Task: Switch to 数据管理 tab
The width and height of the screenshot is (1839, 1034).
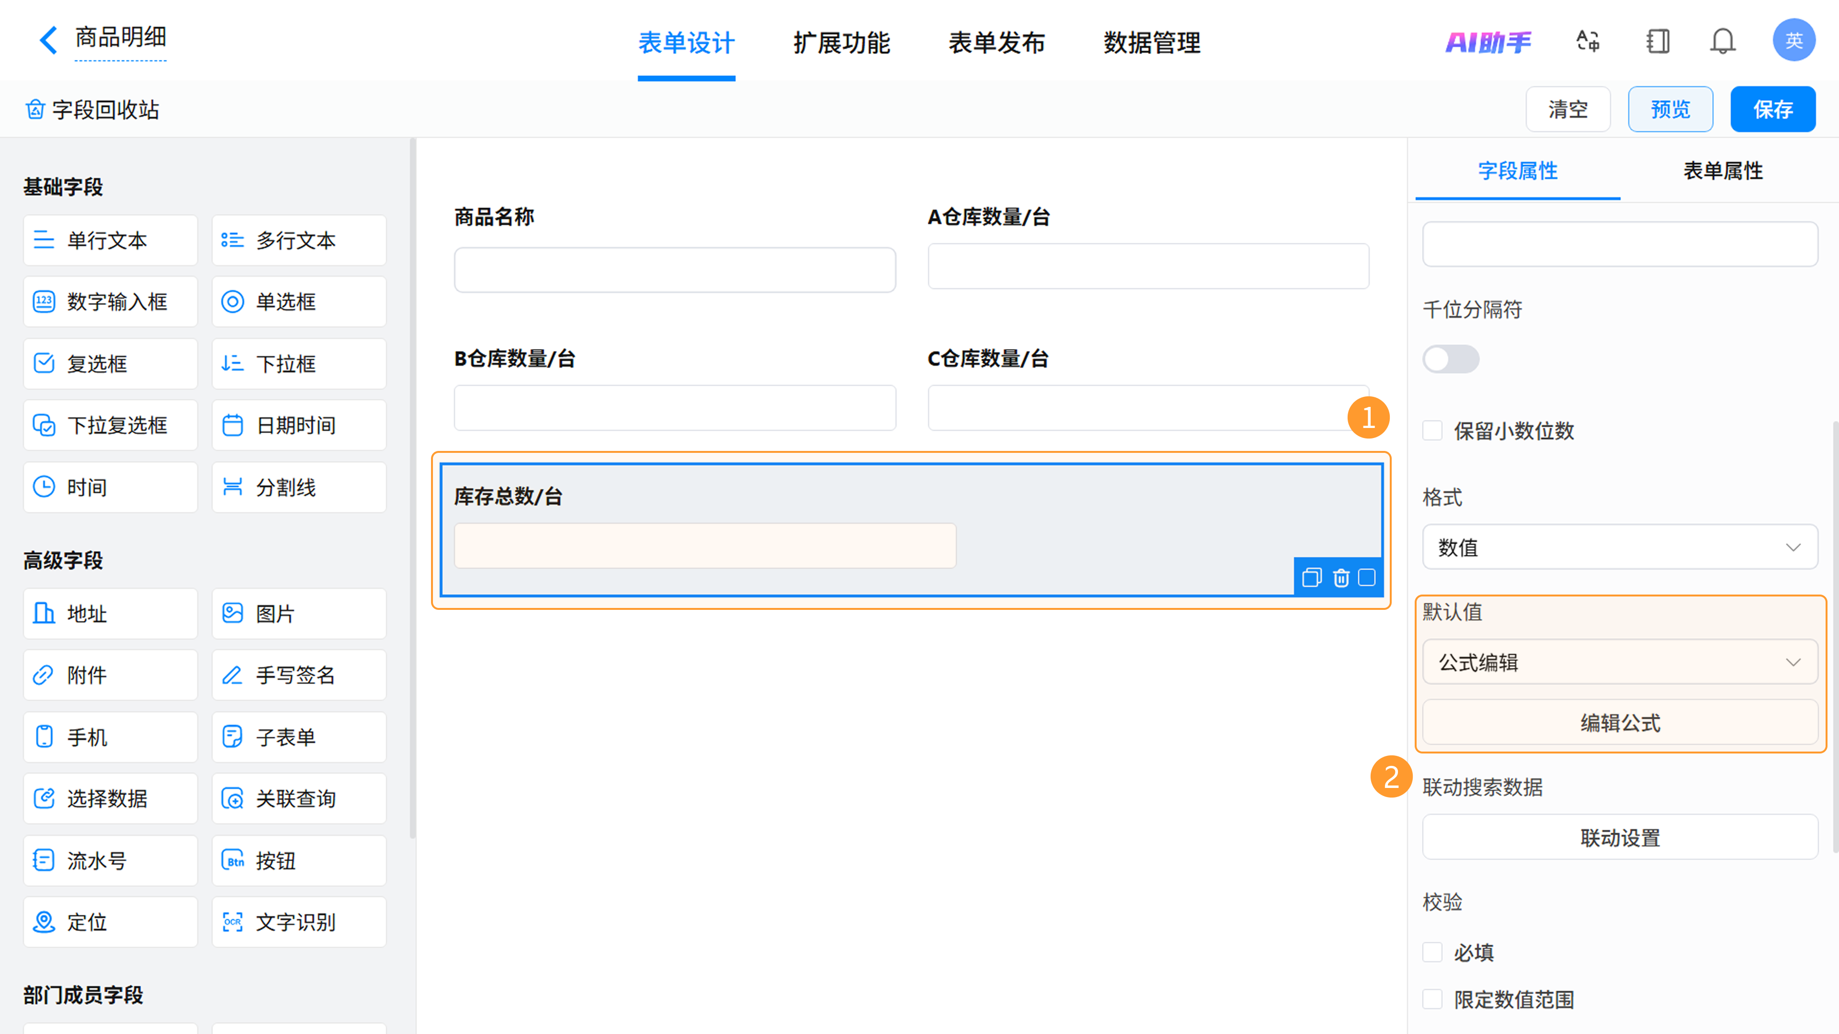Action: coord(1151,43)
